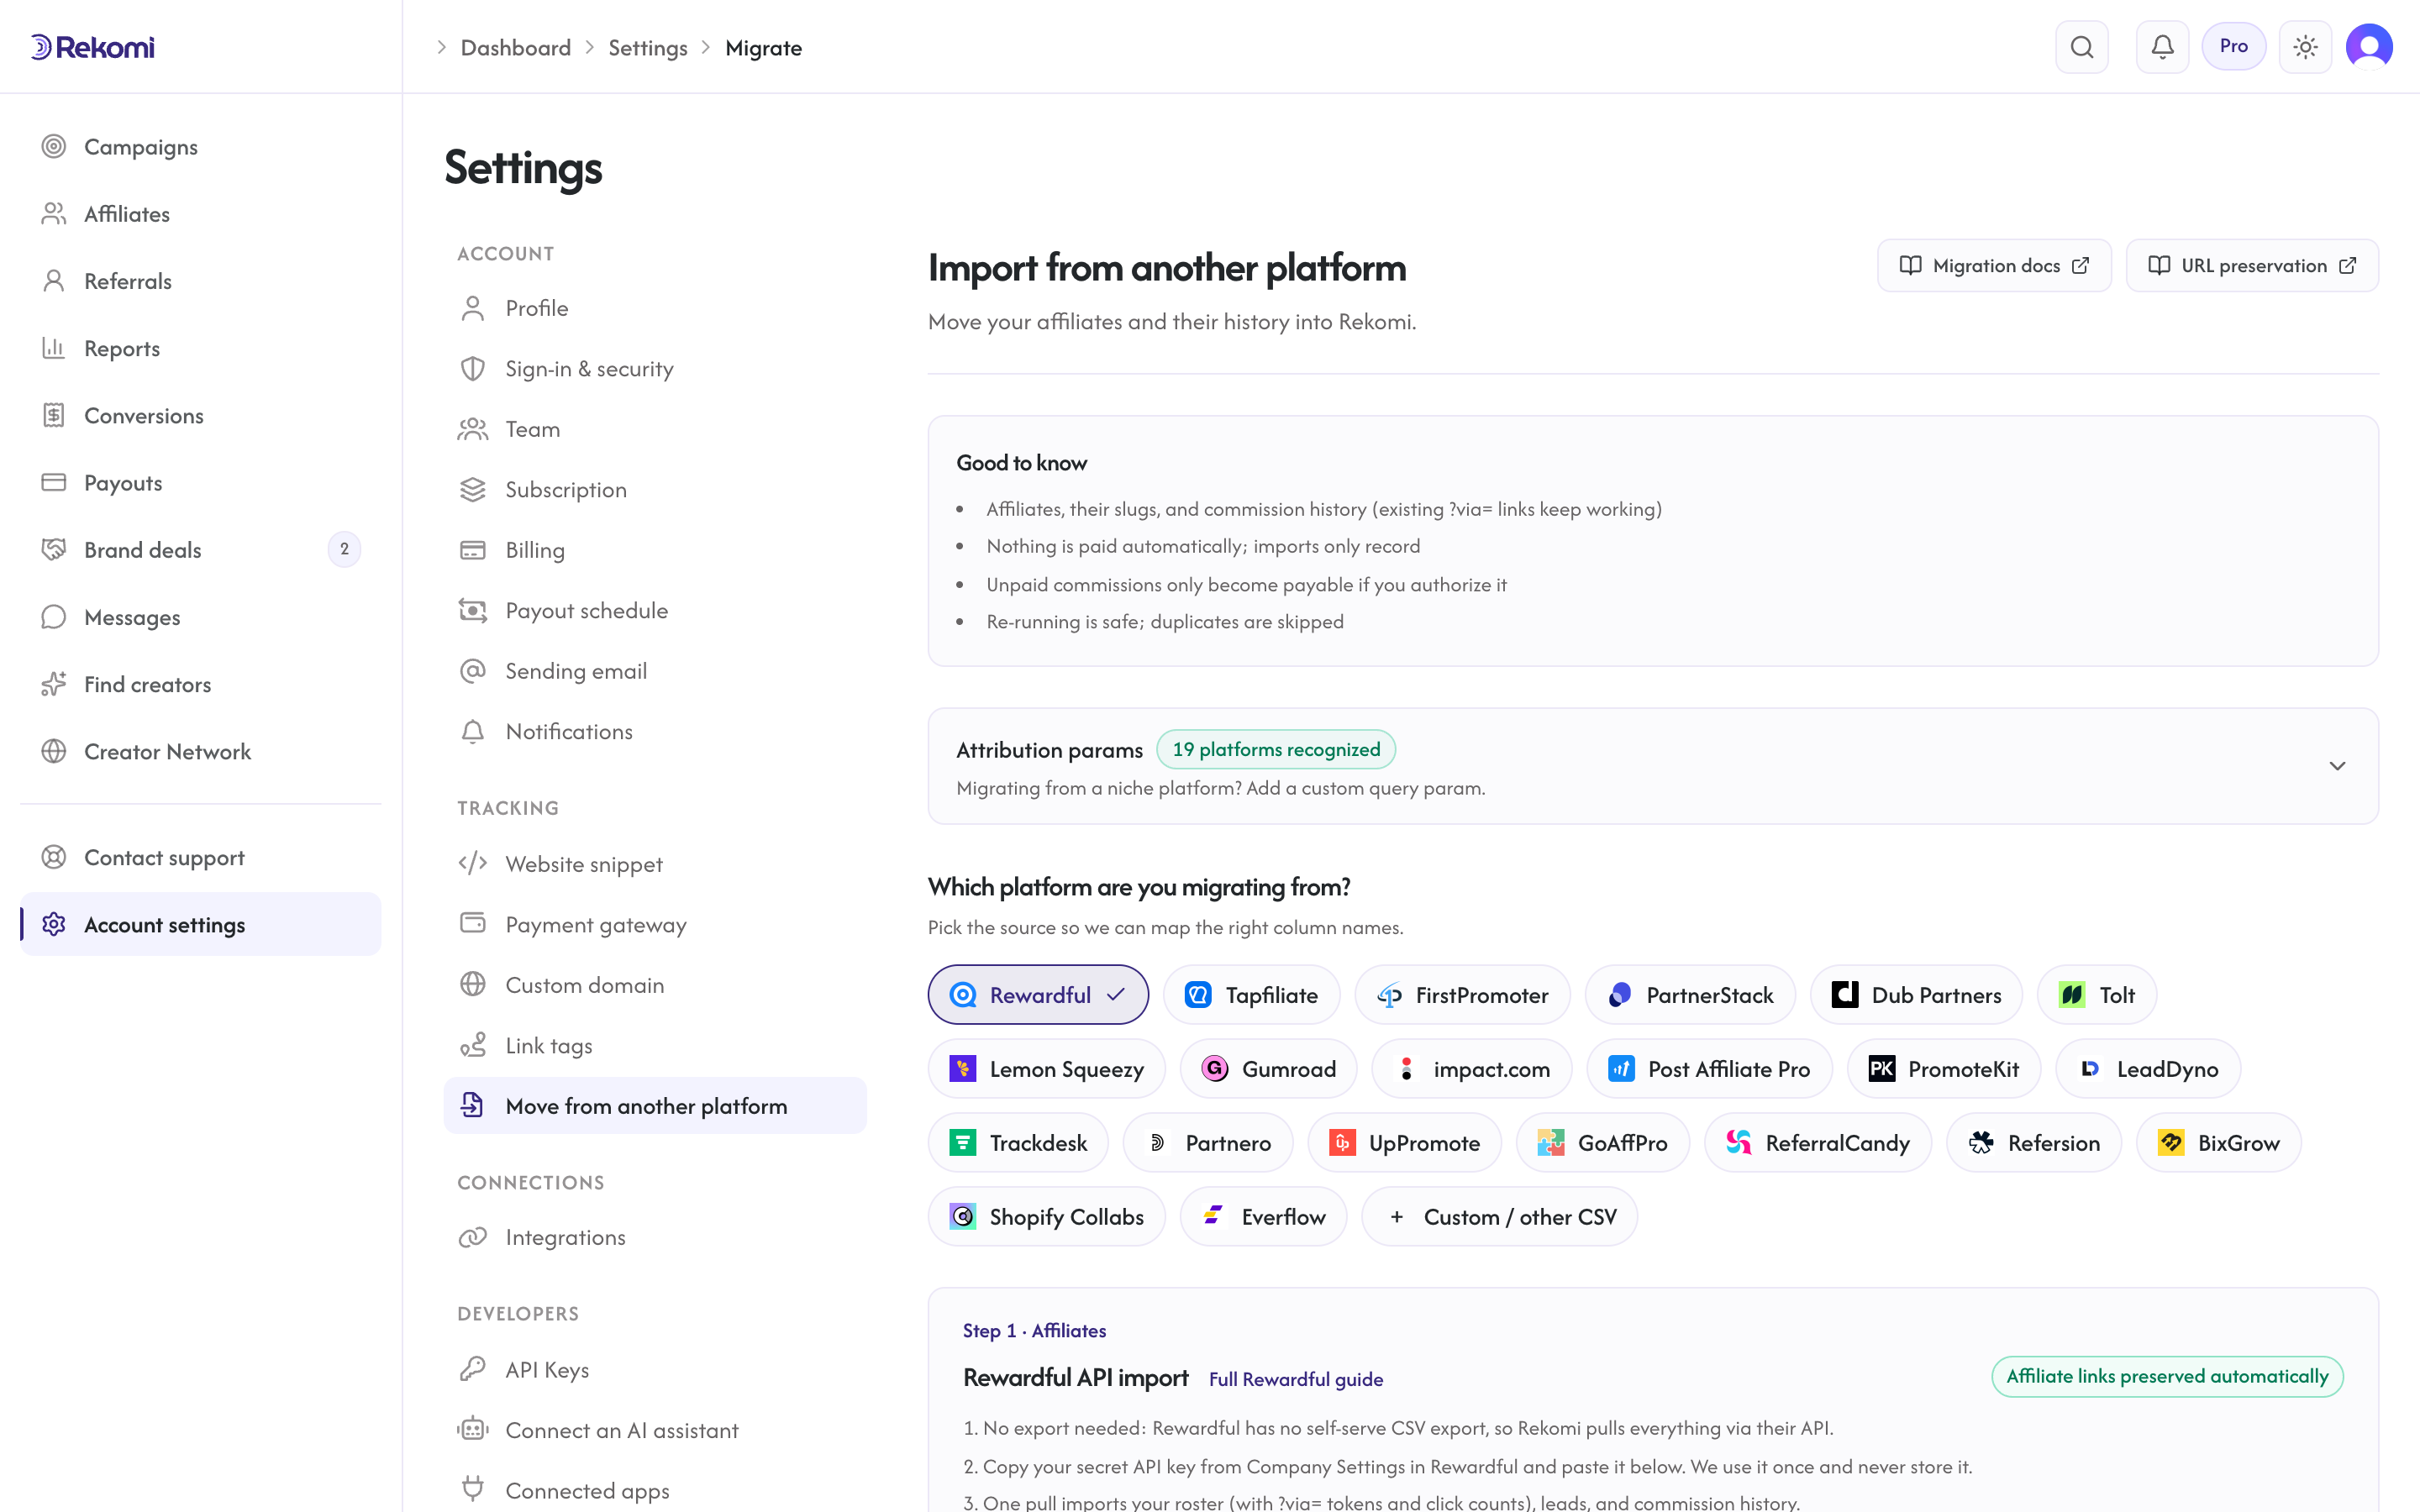Click the Messages chat bubble icon
Viewport: 2420px width, 1512px height.
pos(54,617)
